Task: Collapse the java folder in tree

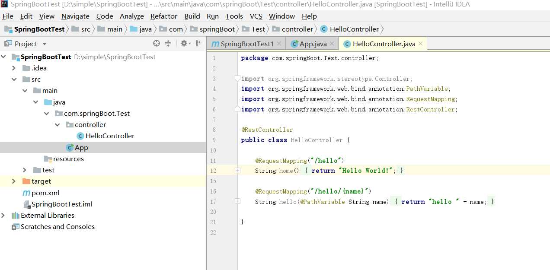Action: [35, 102]
